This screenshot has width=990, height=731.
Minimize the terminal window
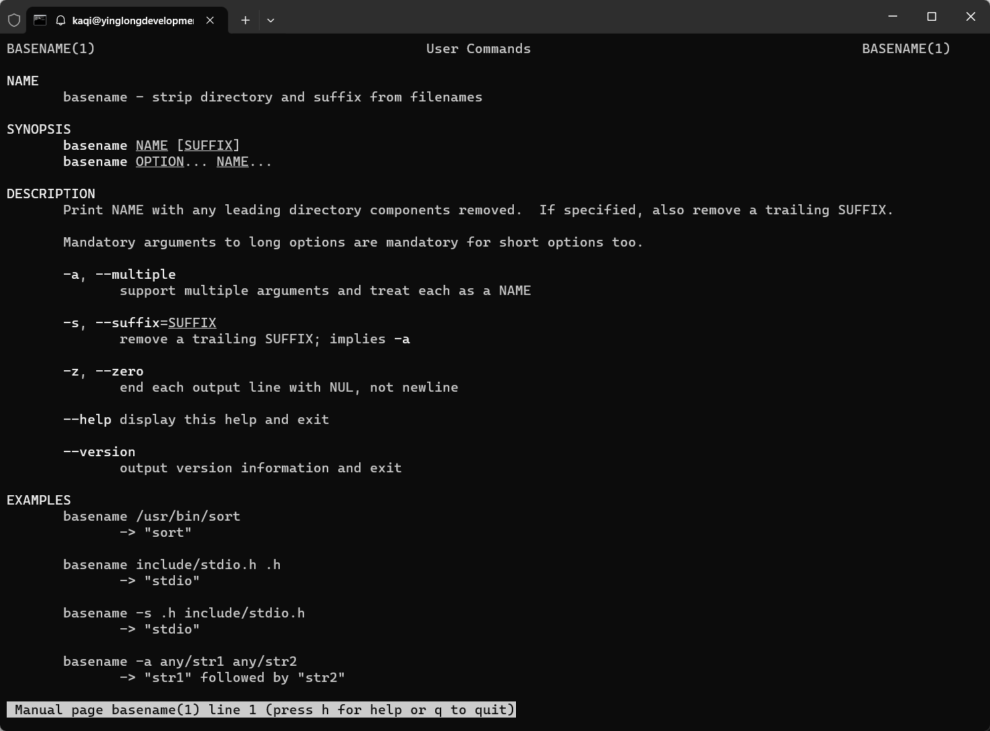point(893,16)
